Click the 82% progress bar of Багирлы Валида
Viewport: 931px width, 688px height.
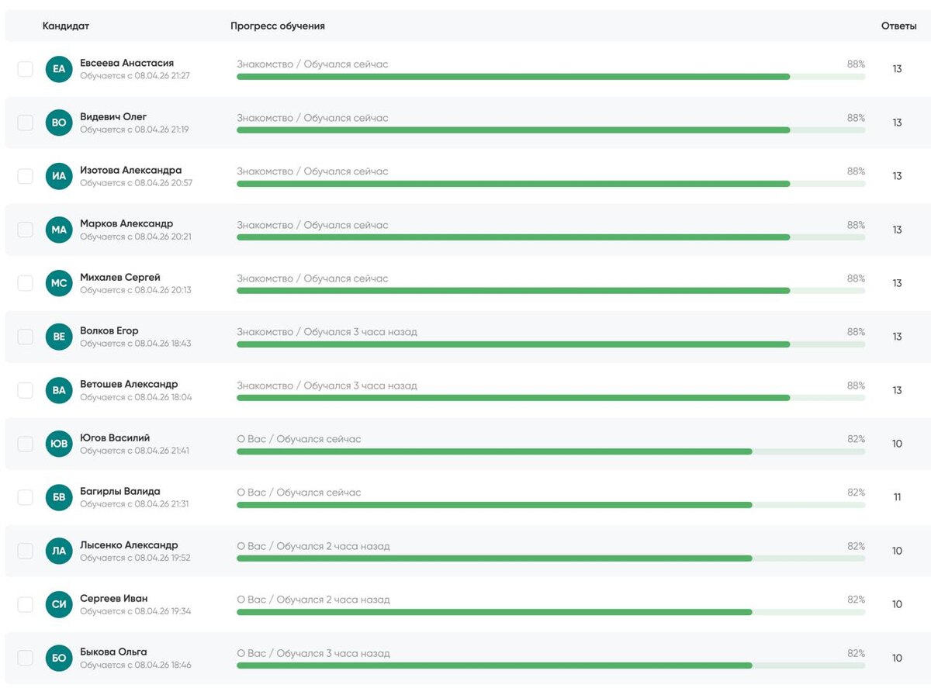click(551, 505)
